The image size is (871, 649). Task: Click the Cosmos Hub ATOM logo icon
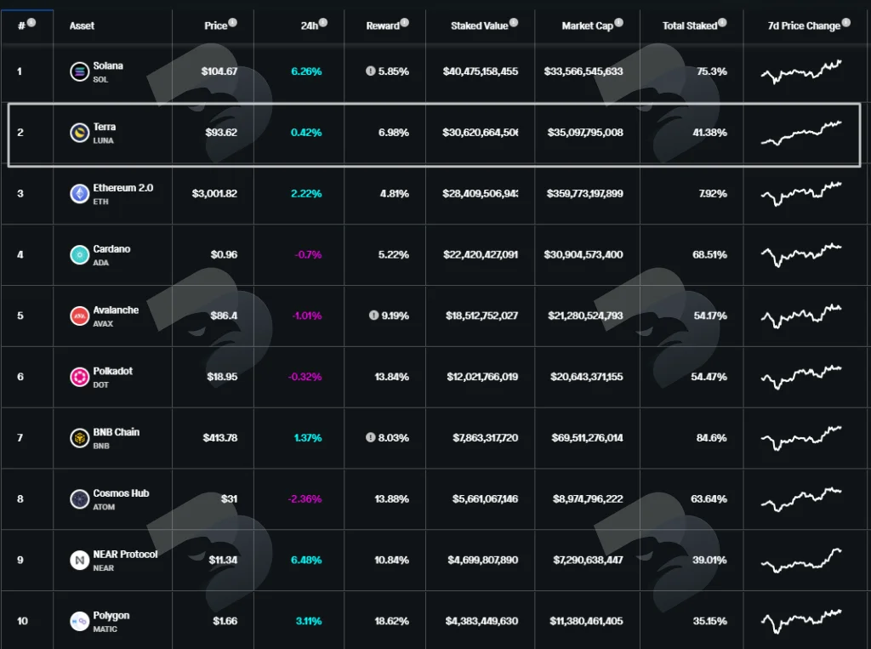click(79, 499)
